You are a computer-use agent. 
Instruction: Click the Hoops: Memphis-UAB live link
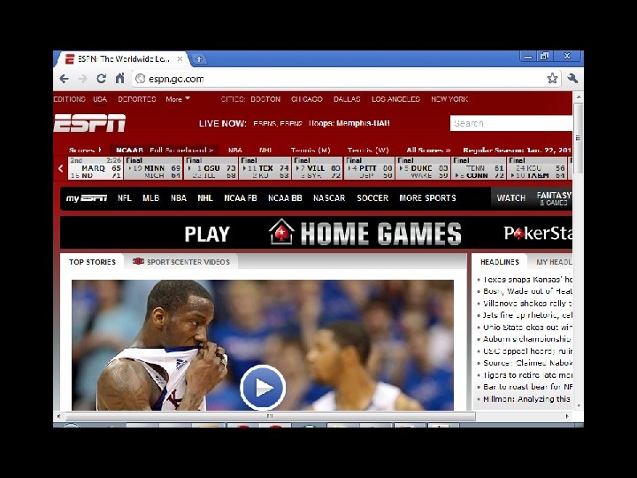pos(349,123)
